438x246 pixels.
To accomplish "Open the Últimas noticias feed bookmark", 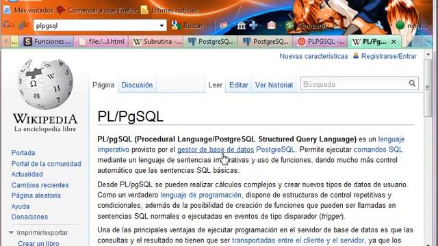I will coord(169,10).
